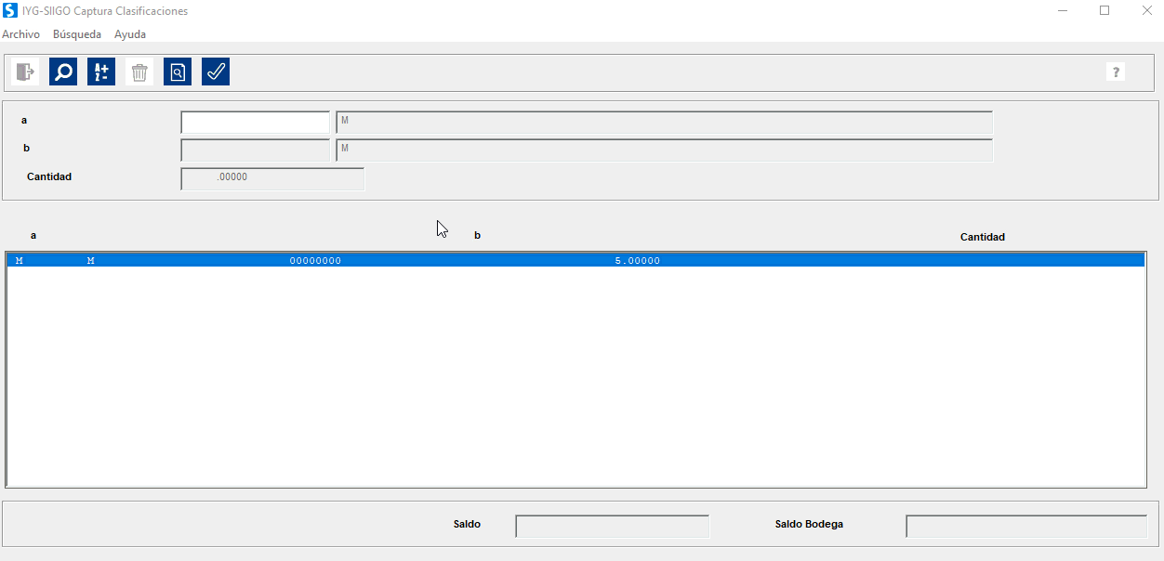Minimize the Captura Clasificaciones window
Image resolution: width=1164 pixels, height=561 pixels.
pyautogui.click(x=1063, y=11)
